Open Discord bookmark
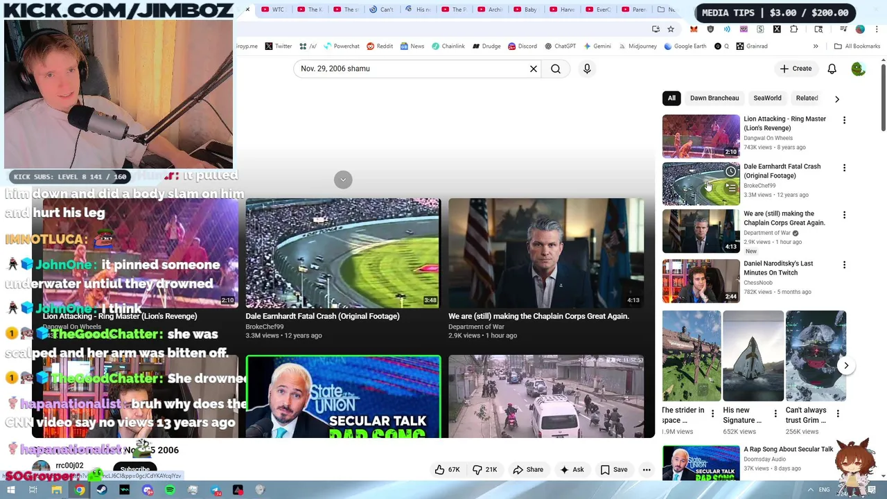 click(522, 46)
